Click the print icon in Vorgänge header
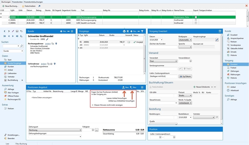This screenshot has width=249, height=145. 124,31
